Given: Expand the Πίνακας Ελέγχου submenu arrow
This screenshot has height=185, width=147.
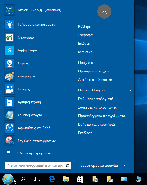Looking at the screenshot, I should tap(130, 90).
